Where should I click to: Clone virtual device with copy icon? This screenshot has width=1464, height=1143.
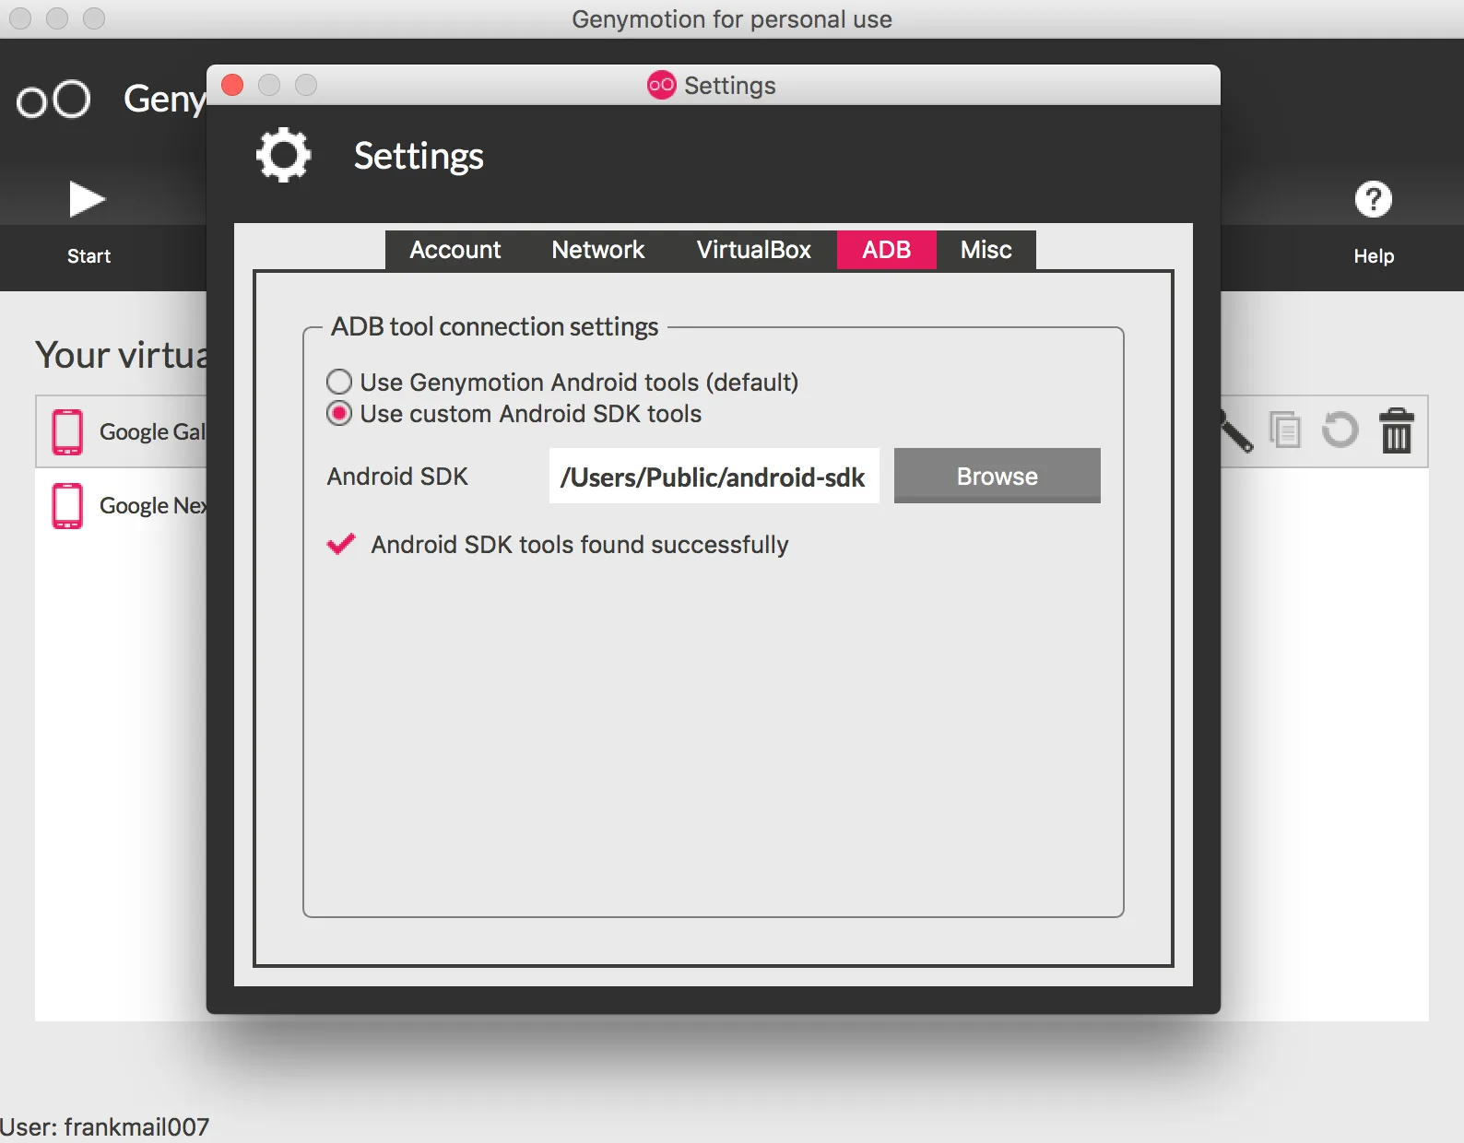coord(1285,430)
